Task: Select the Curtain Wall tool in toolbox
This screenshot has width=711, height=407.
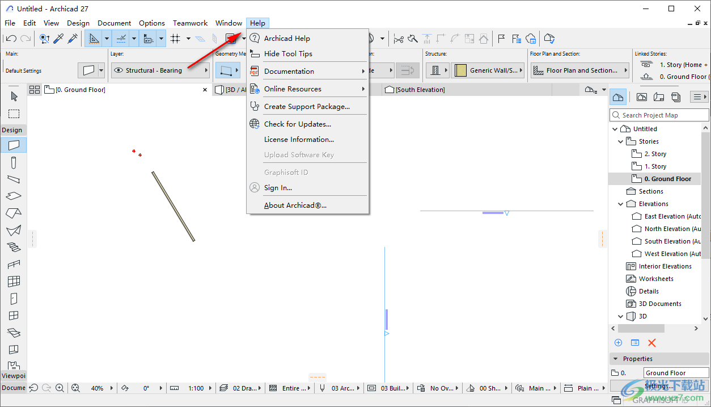Action: (x=14, y=282)
